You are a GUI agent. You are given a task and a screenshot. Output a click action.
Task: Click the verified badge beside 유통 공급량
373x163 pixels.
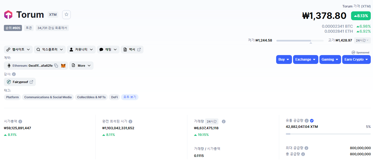(x=312, y=121)
